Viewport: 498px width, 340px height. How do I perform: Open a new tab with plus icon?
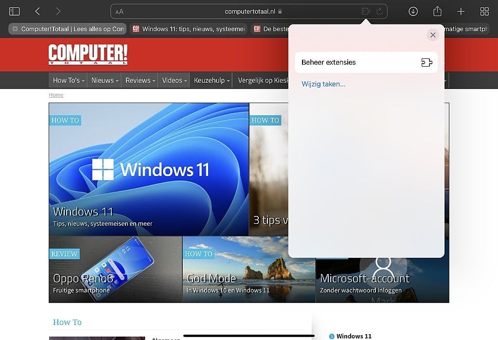[x=461, y=12]
